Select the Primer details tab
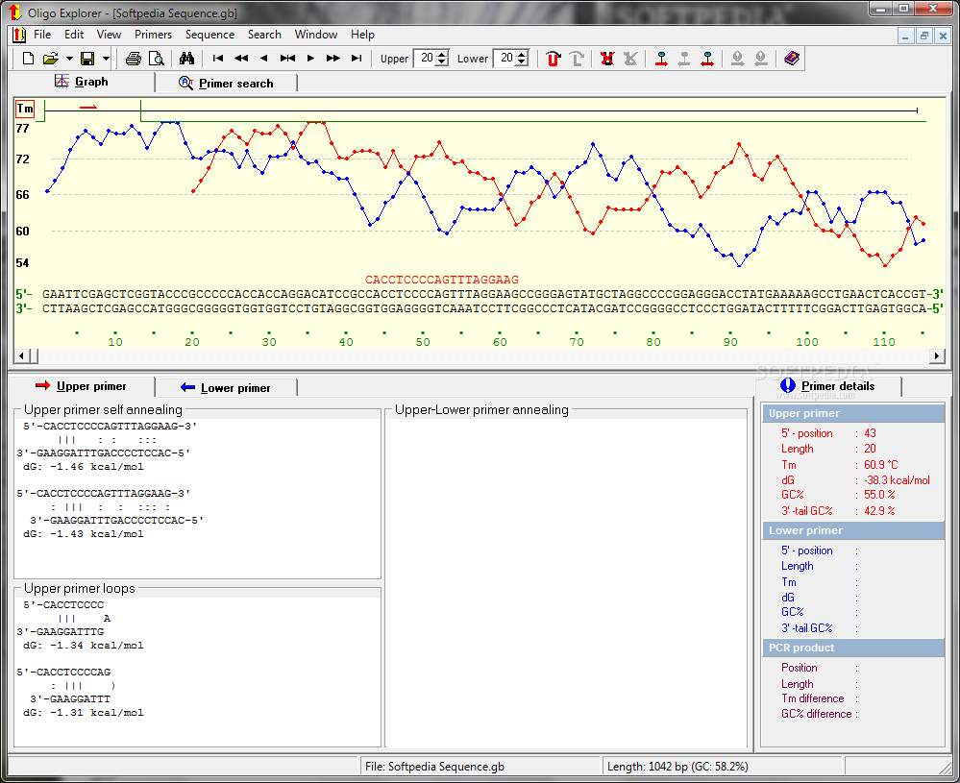This screenshot has width=960, height=783. click(x=827, y=386)
